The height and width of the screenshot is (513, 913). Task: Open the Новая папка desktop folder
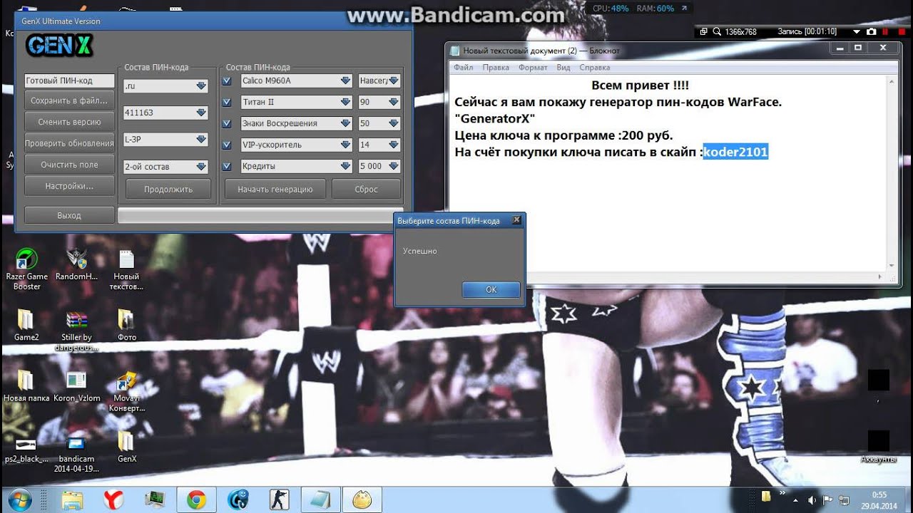point(26,386)
